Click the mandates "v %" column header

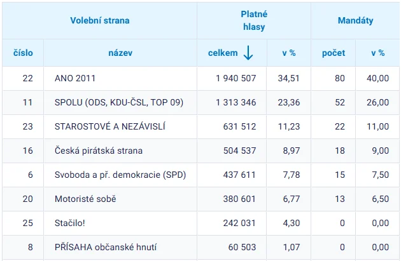pos(377,53)
